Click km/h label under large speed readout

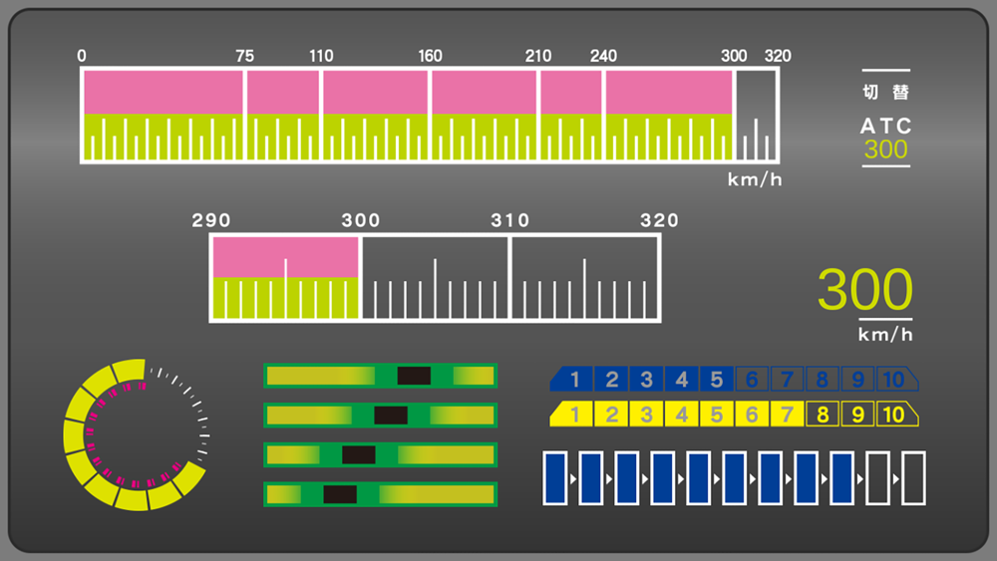[885, 334]
